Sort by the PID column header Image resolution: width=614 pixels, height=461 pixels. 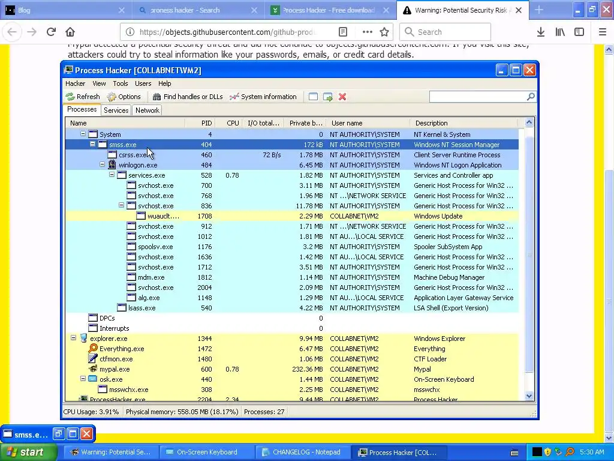pyautogui.click(x=200, y=123)
